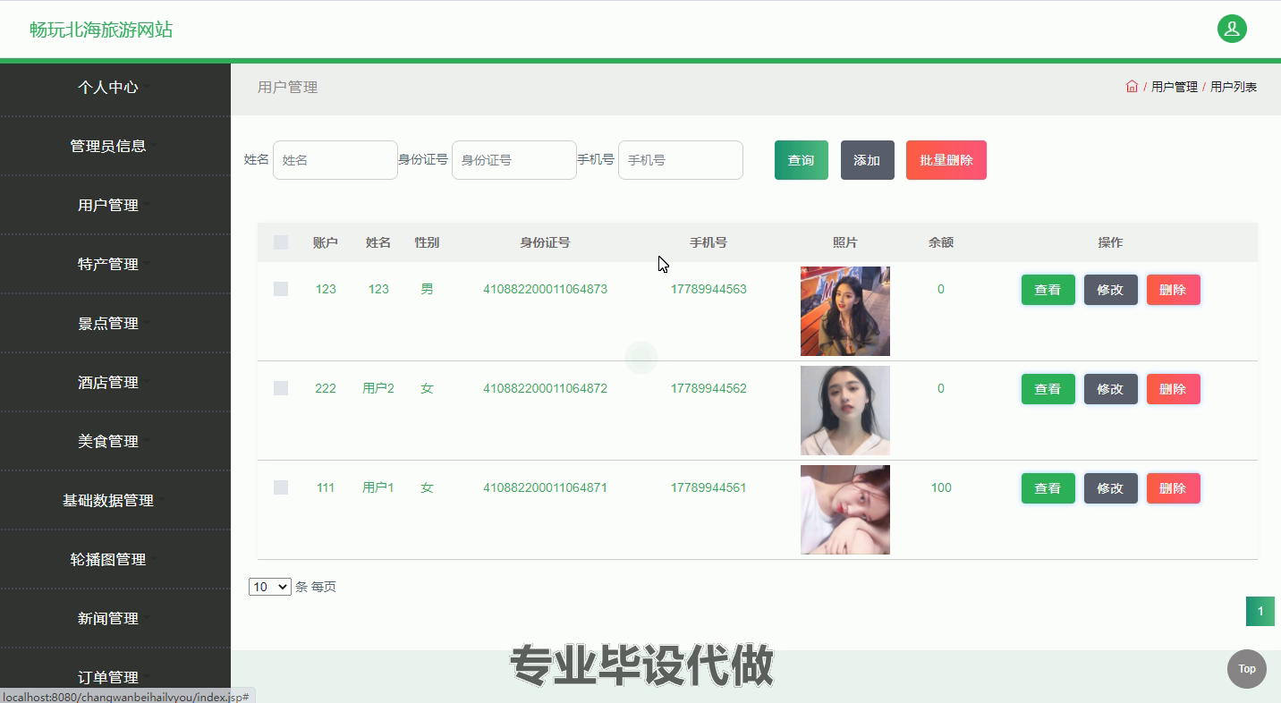This screenshot has width=1281, height=703.
Task: Click 修改 for 用户1 row
Action: 1111,488
